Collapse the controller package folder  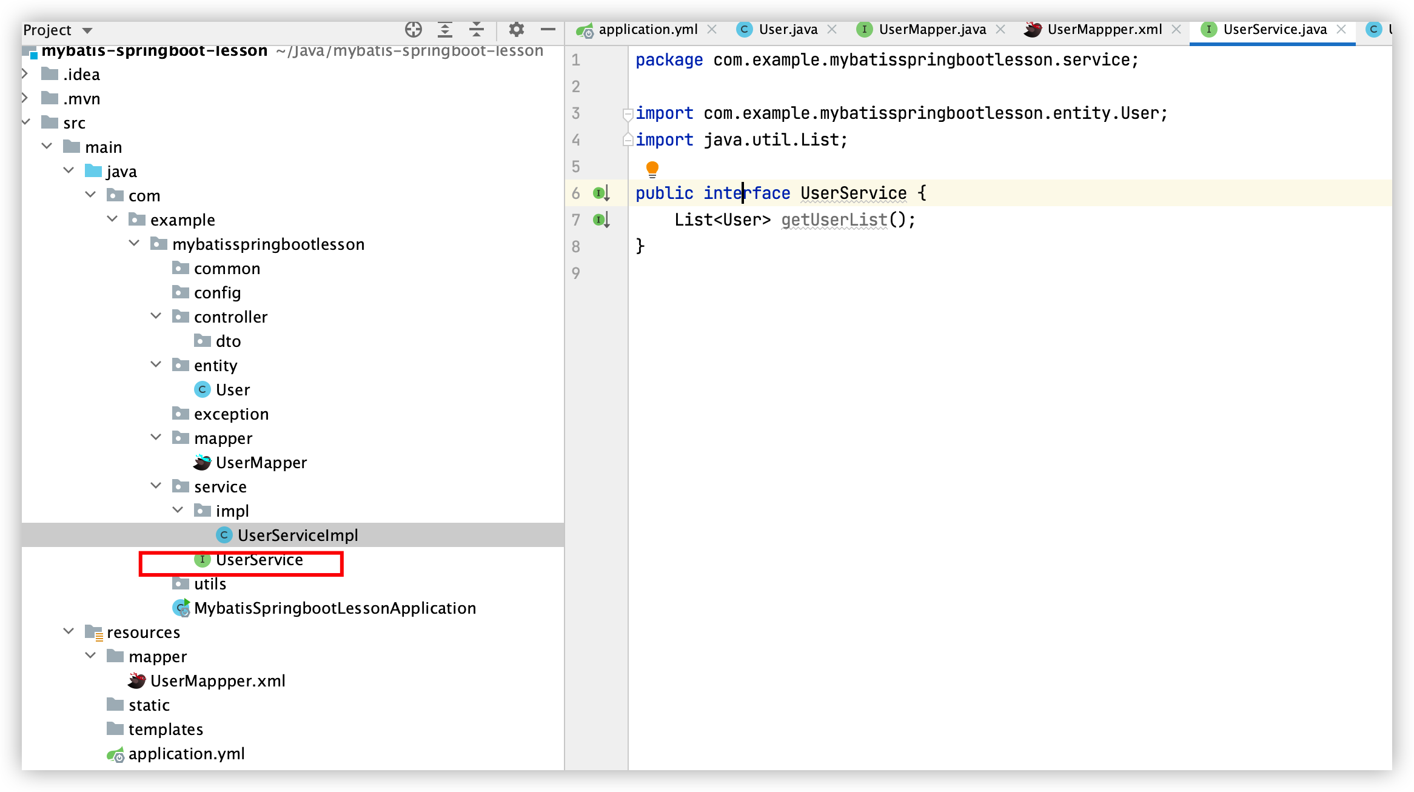point(156,316)
